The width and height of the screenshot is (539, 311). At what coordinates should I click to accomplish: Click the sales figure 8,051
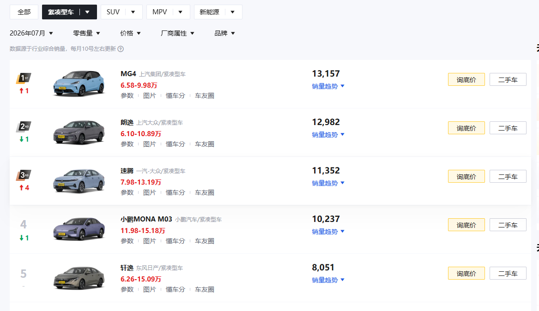point(323,267)
